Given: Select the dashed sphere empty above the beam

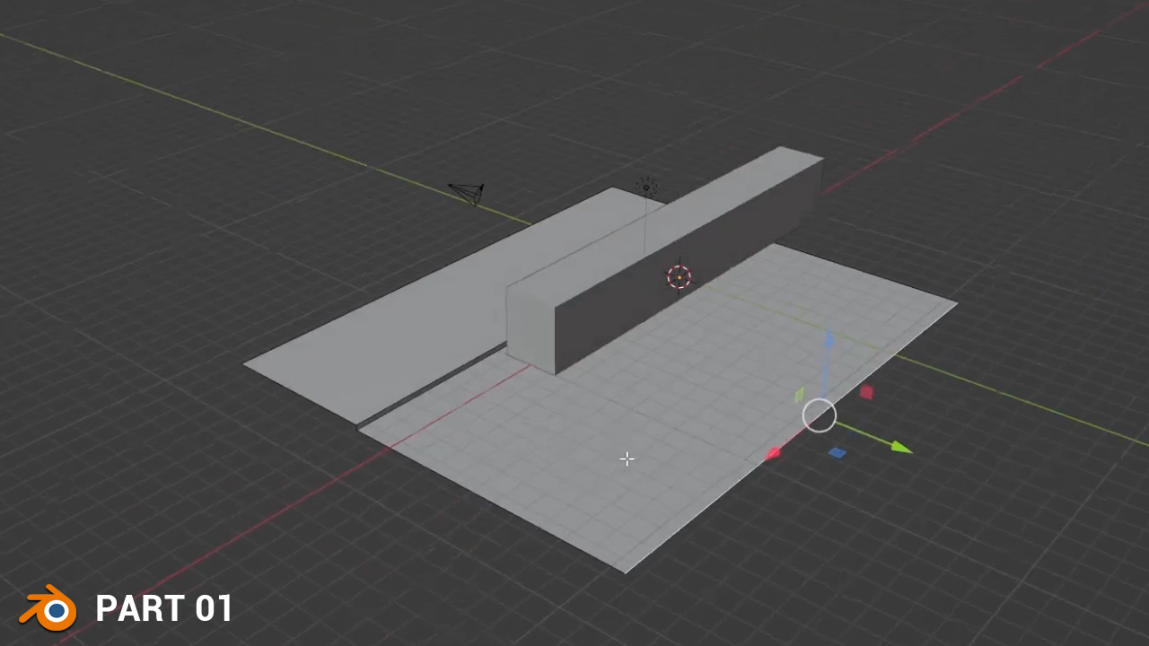Looking at the screenshot, I should [646, 188].
